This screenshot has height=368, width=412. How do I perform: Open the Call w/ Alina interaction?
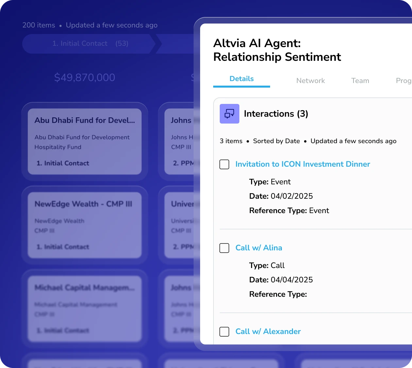pos(259,248)
